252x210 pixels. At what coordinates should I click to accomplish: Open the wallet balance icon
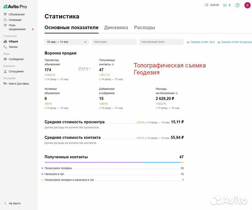click(x=206, y=5)
